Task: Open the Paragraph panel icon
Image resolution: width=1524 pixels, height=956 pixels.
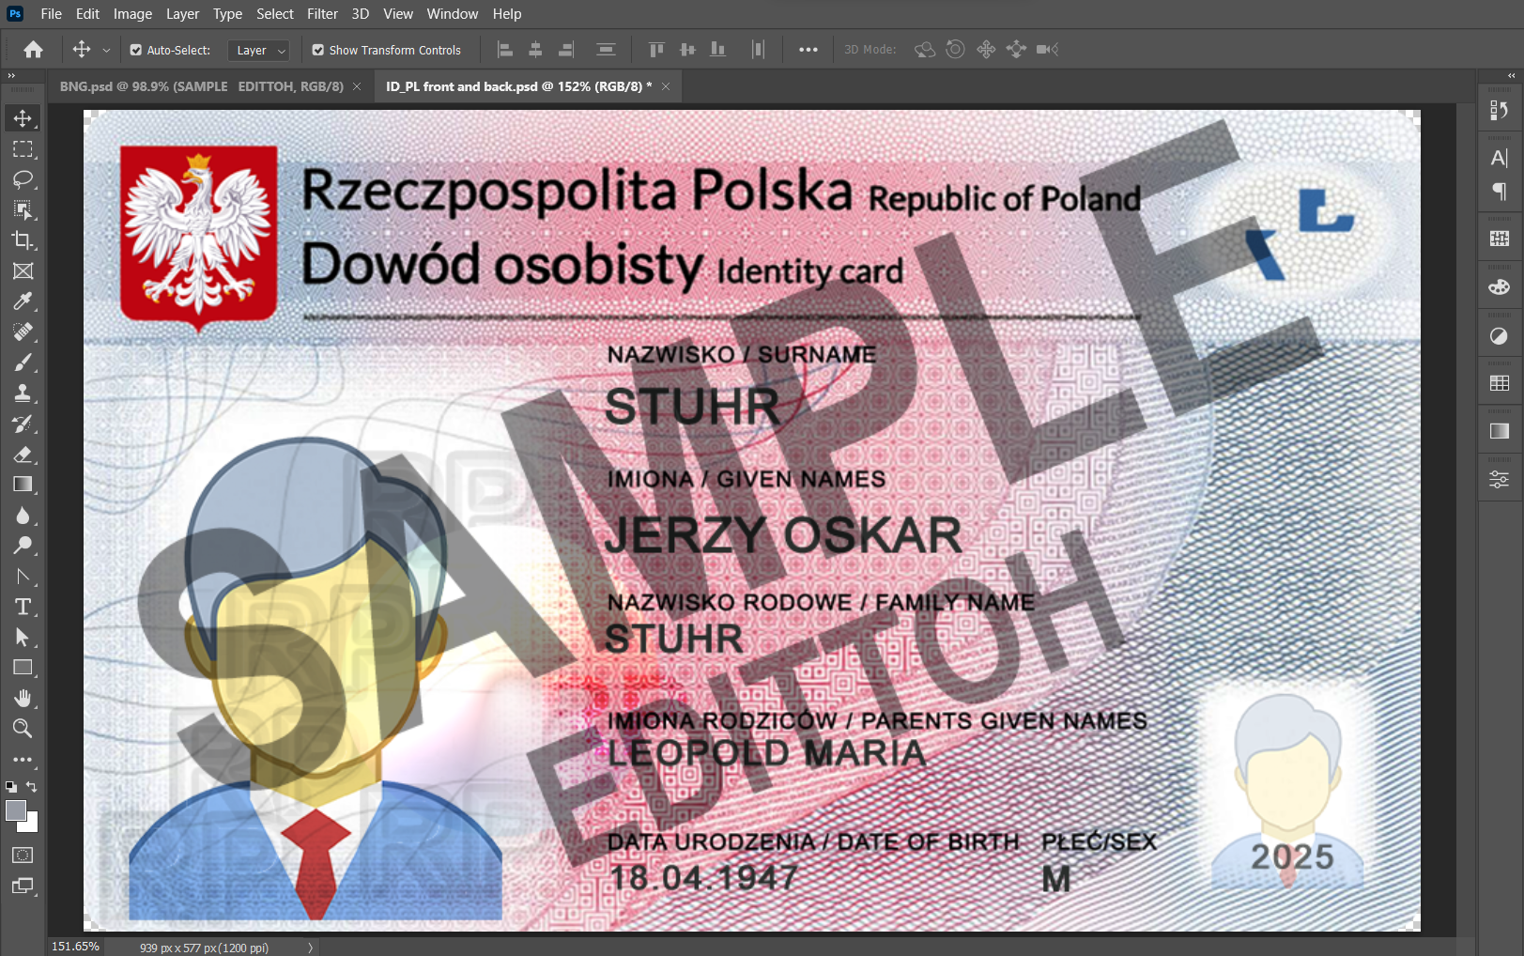Action: [1500, 192]
